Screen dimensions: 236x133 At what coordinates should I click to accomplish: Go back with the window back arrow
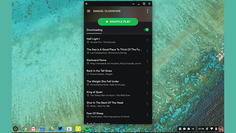87,4
